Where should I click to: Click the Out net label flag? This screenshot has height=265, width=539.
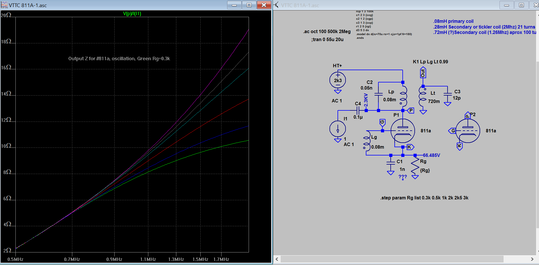423,72
